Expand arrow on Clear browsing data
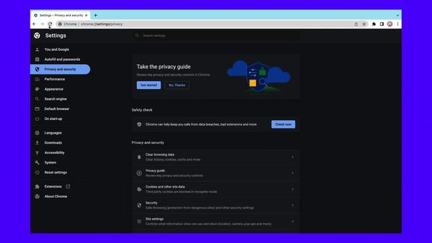 point(292,157)
